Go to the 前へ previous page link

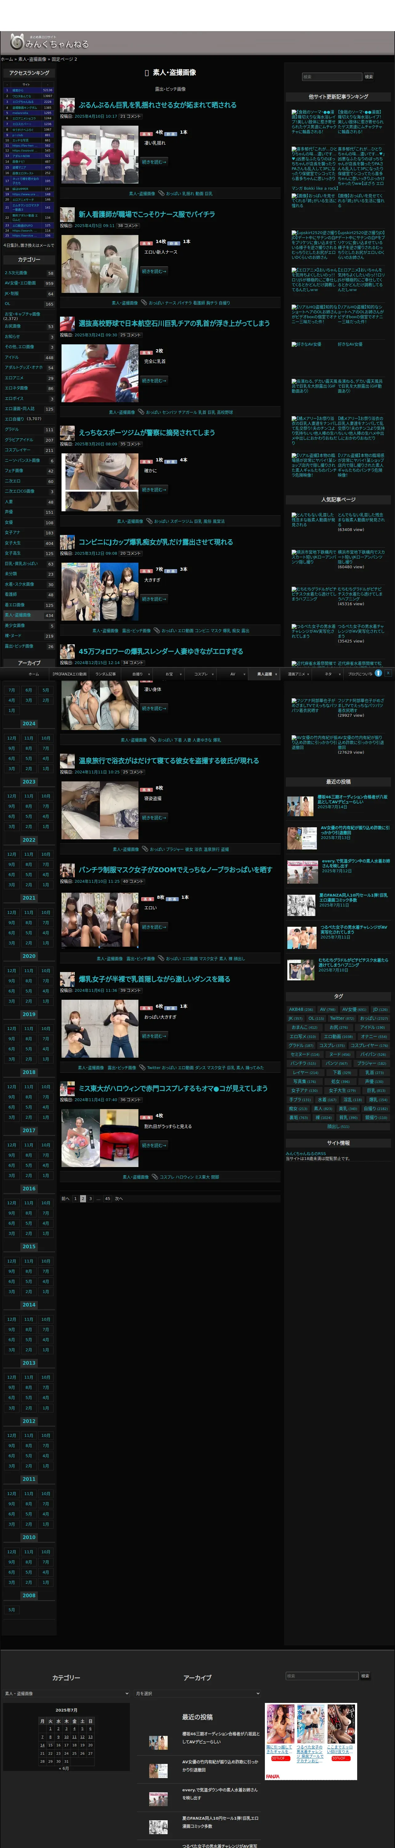[x=65, y=1199]
